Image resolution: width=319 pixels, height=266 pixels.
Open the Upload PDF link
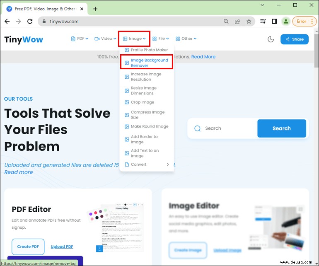(x=62, y=247)
